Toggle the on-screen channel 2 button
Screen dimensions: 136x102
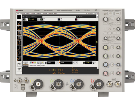pyautogui.click(x=42, y=20)
